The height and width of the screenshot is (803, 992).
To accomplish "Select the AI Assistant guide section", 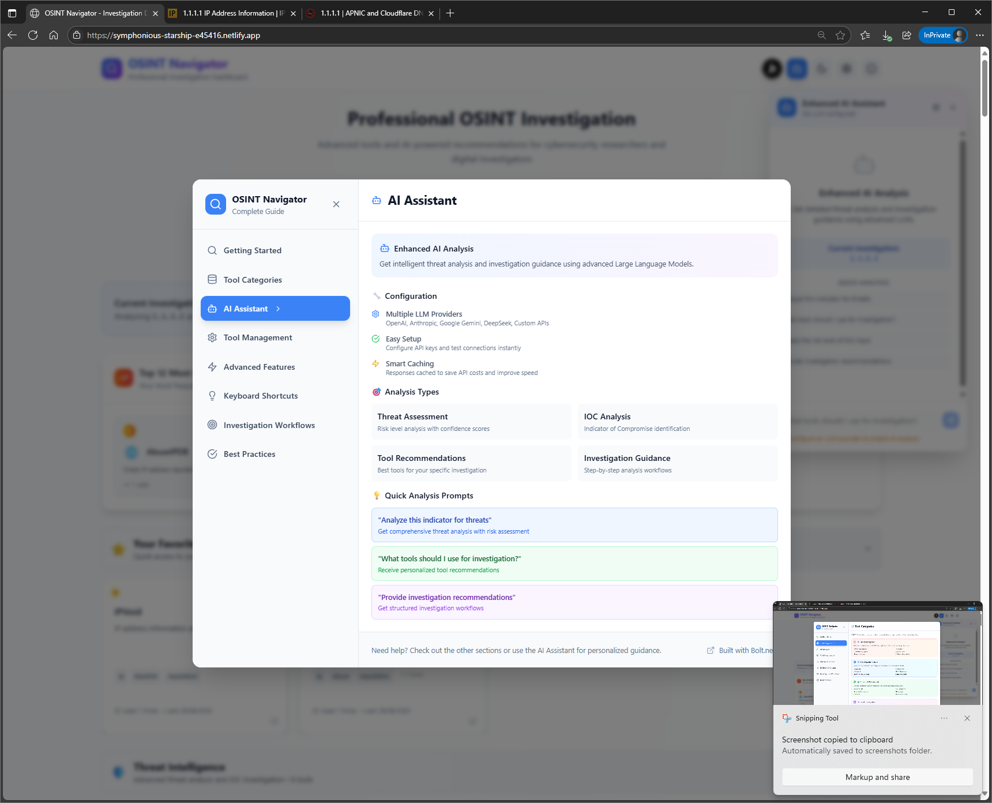I will tap(275, 309).
